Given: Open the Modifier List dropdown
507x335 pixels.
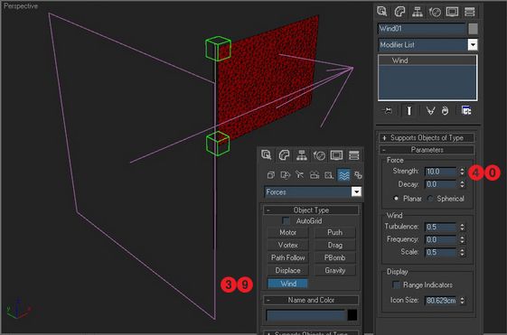Looking at the screenshot, I should click(427, 44).
